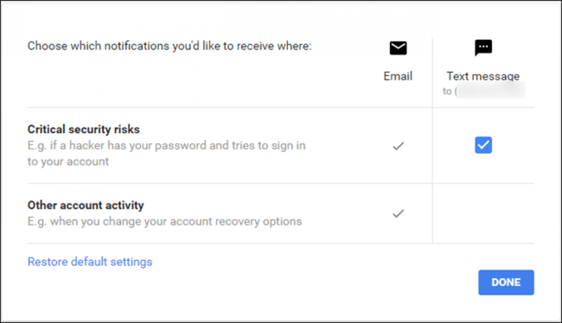Click the Other account activity heading

(x=86, y=205)
